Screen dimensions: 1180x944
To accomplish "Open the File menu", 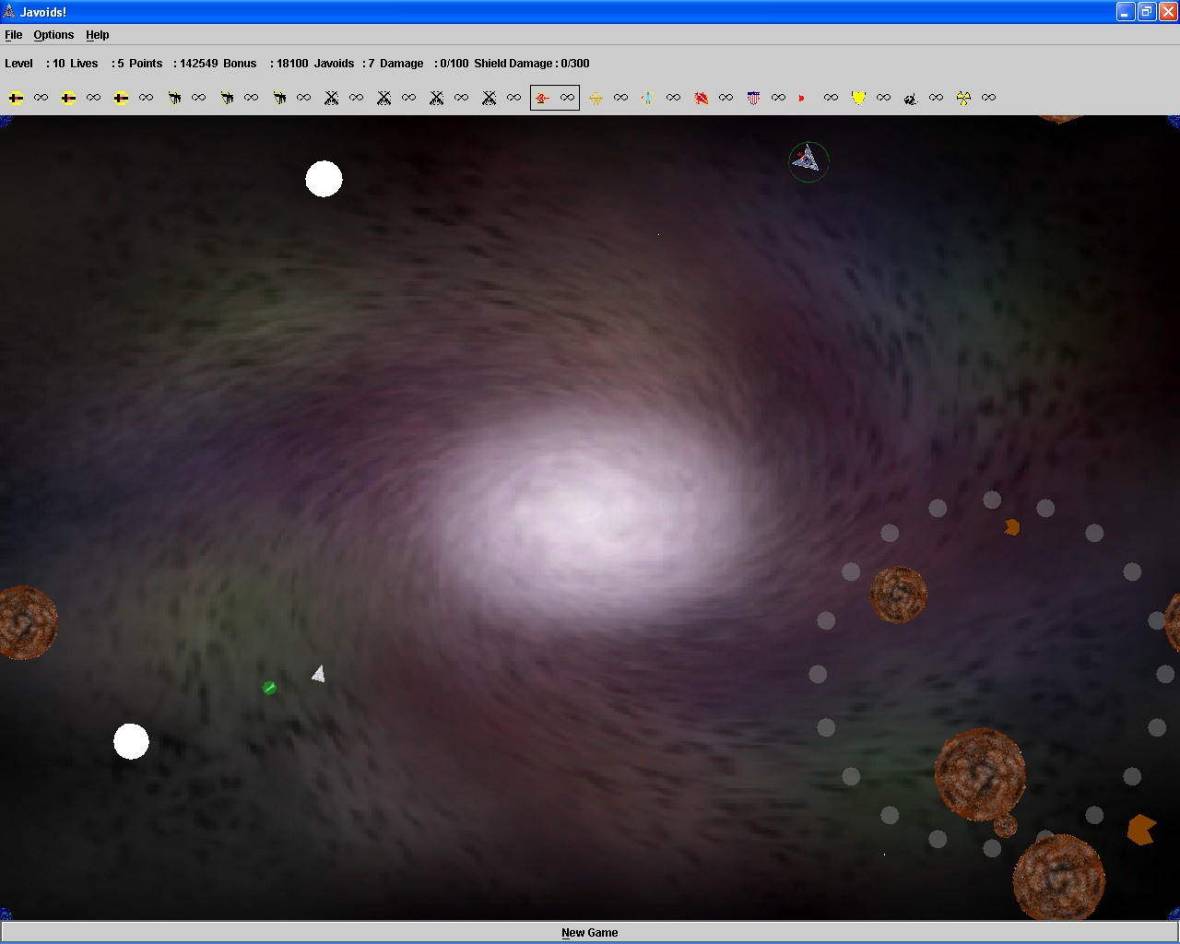I will [14, 35].
